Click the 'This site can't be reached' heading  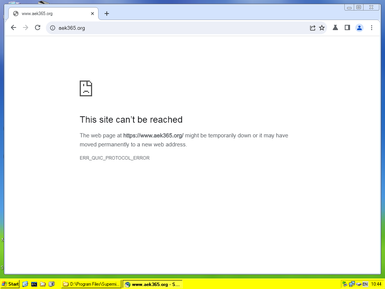[131, 120]
